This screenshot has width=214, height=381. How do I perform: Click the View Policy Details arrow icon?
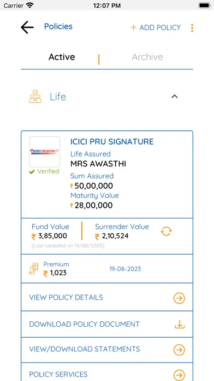tap(179, 298)
